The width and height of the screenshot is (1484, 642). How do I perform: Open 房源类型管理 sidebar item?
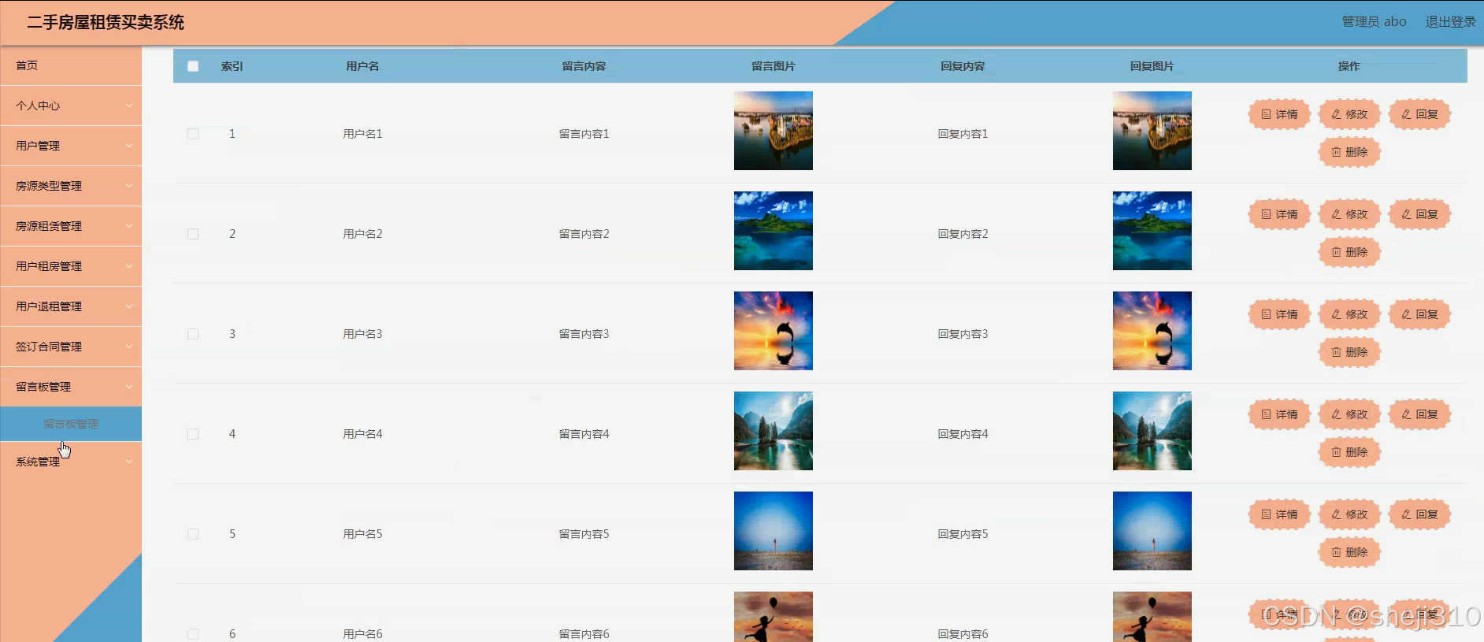tap(71, 186)
